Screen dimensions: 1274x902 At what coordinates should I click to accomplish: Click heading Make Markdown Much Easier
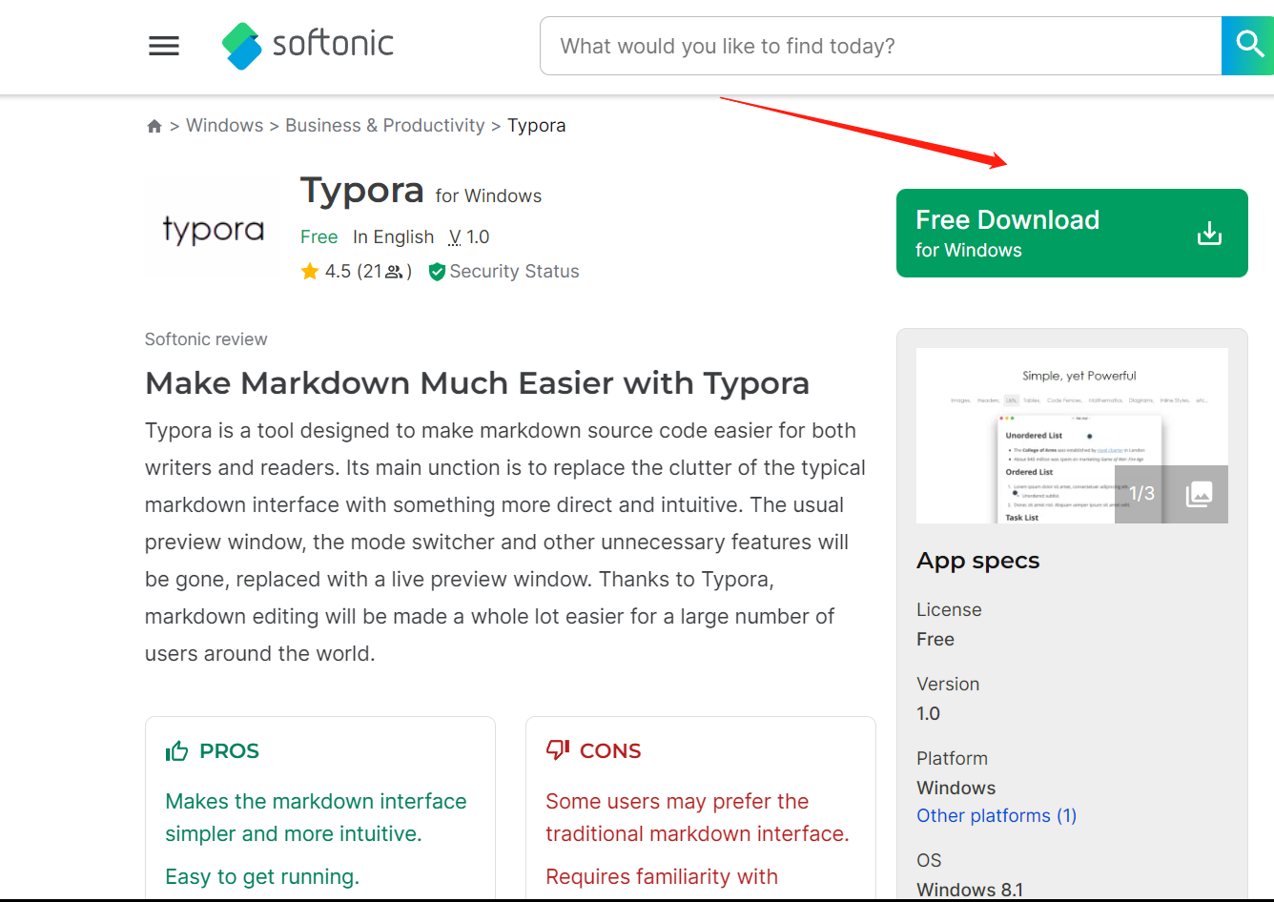click(x=477, y=383)
